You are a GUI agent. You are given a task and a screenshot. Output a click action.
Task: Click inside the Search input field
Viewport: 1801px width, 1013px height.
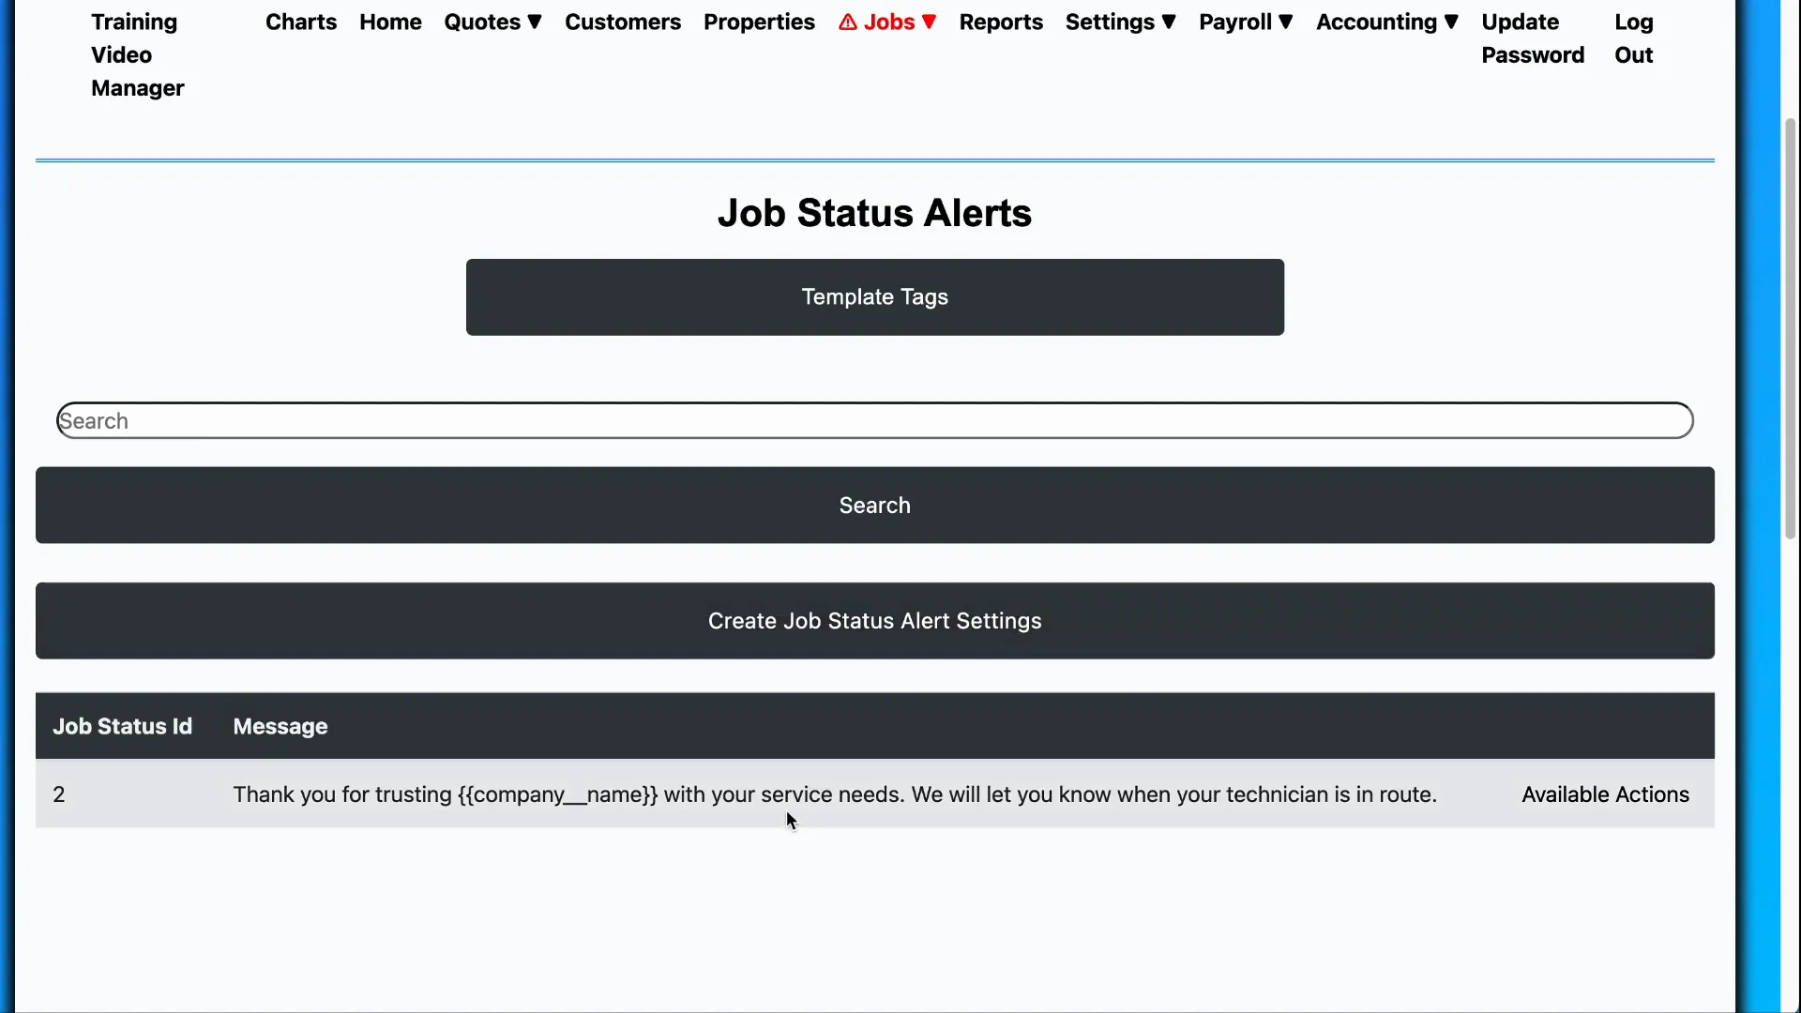(x=872, y=420)
